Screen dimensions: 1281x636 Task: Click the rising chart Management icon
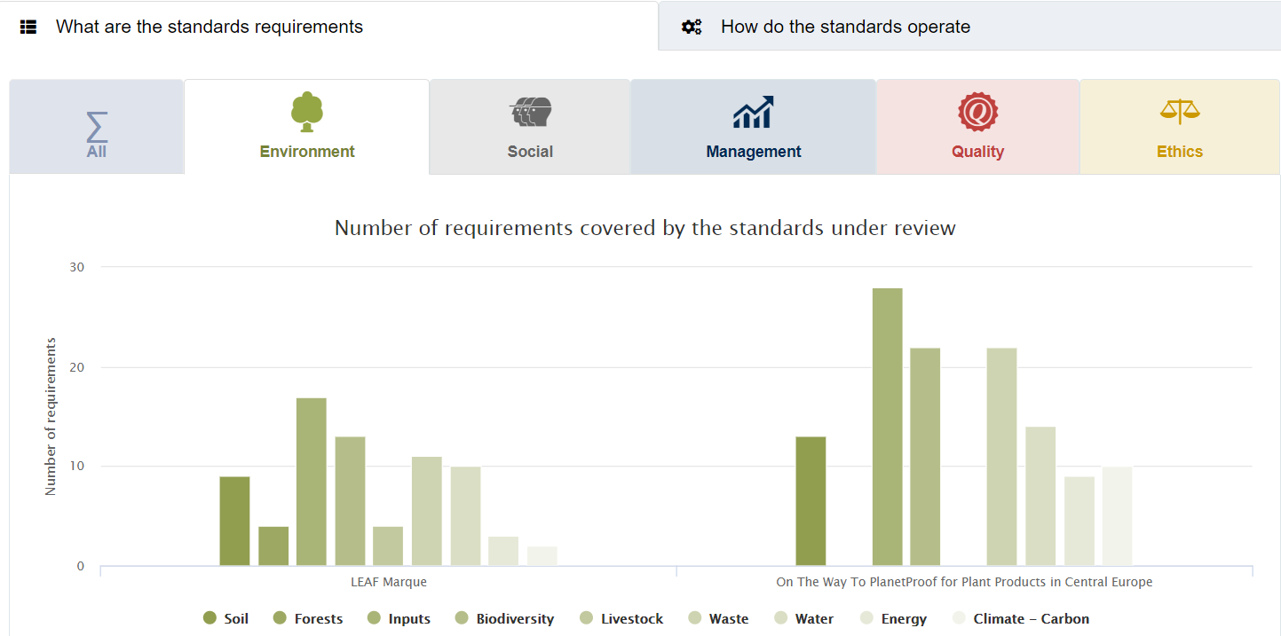click(x=754, y=112)
